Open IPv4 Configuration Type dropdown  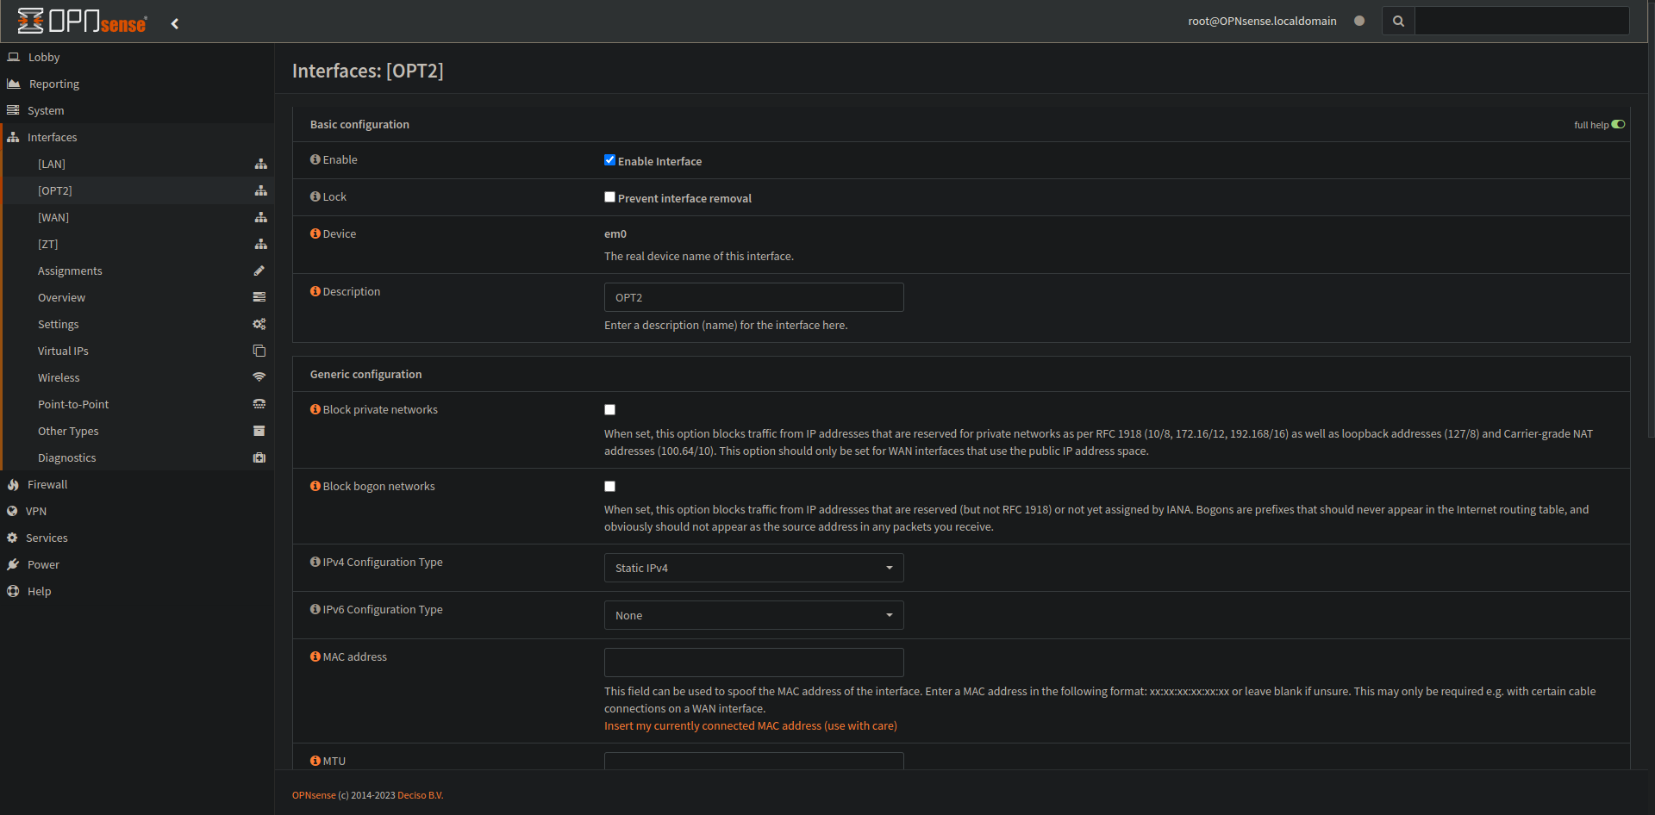pyautogui.click(x=753, y=568)
